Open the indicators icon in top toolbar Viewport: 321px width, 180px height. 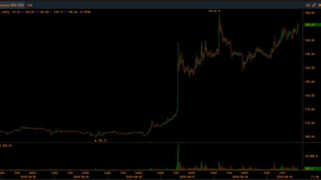pos(308,5)
